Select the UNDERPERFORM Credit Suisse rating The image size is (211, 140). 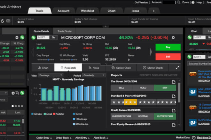point(121,116)
